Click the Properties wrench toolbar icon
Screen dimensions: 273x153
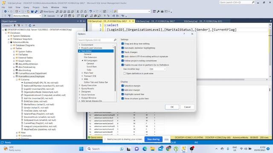[x=158, y=11]
